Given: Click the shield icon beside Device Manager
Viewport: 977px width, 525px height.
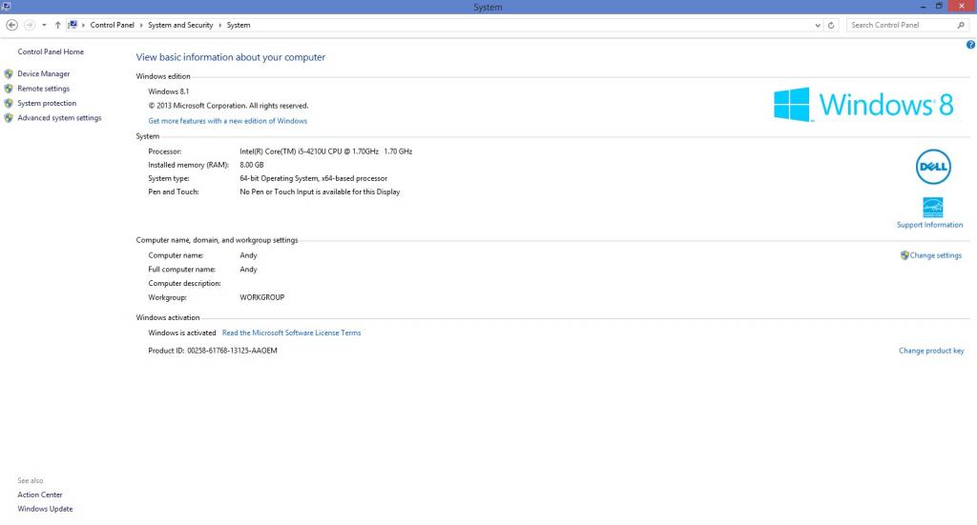Looking at the screenshot, I should (x=9, y=73).
